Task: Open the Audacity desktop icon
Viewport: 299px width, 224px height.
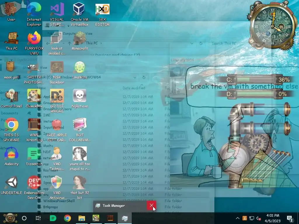Action: [11, 157]
